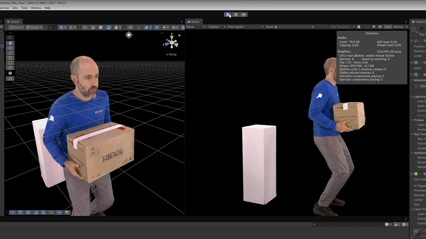Image resolution: width=426 pixels, height=239 pixels.
Task: Open the Window menu
Action: (x=36, y=8)
